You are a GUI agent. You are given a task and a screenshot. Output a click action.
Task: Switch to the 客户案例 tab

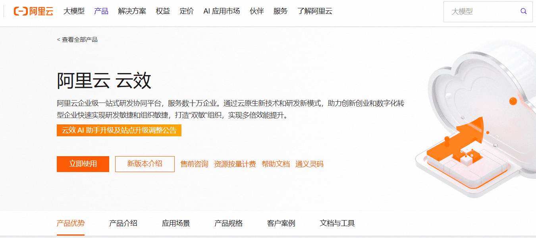281,223
